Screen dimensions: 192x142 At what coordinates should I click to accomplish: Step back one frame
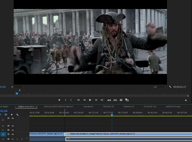[84, 100]
